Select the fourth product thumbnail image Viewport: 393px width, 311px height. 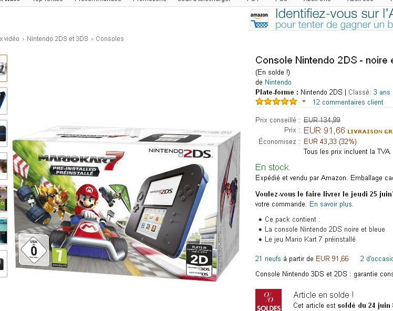(x=3, y=166)
